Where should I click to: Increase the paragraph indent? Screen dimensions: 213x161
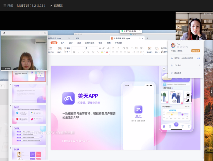(x=127, y=48)
